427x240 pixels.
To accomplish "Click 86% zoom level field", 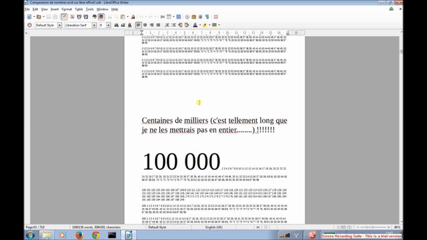I will pyautogui.click(x=397, y=227).
